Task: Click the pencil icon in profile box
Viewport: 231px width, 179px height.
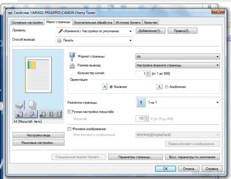Action: pyautogui.click(x=60, y=31)
